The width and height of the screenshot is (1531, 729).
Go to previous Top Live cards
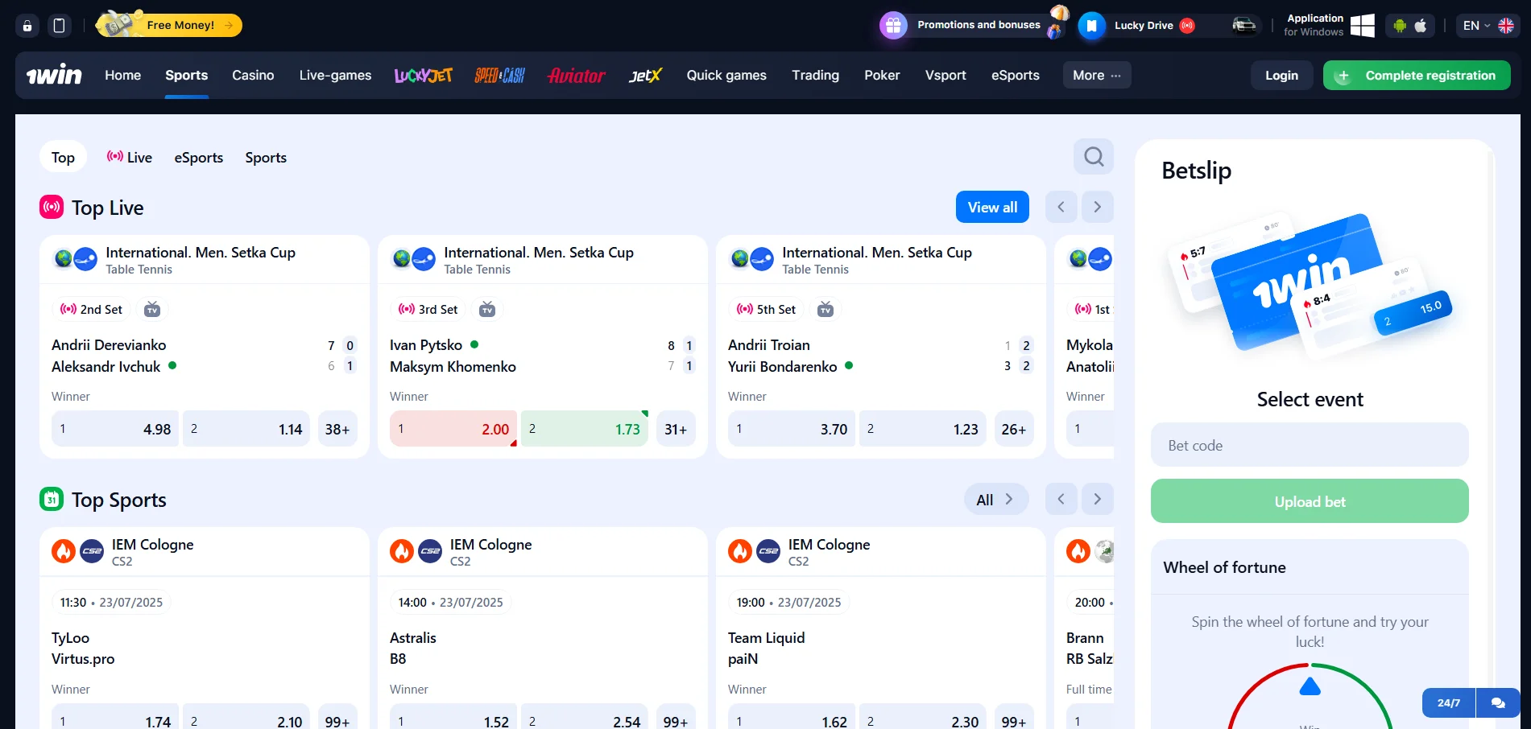click(x=1061, y=207)
